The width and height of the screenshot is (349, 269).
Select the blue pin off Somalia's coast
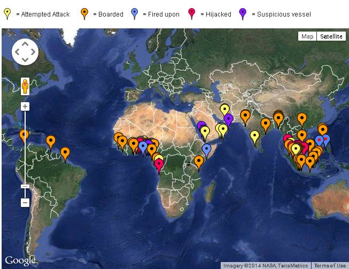coord(207,149)
